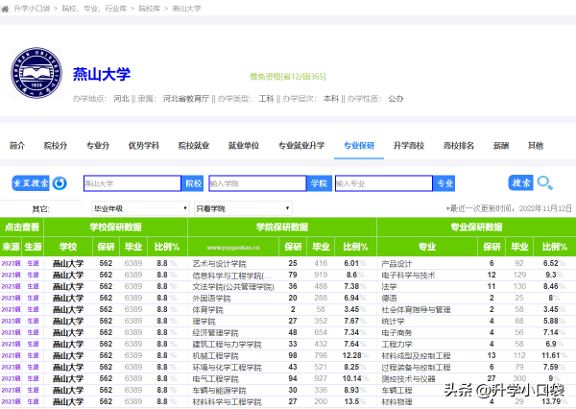Click the 专业 button next to major input
576x409 pixels.
coord(444,183)
